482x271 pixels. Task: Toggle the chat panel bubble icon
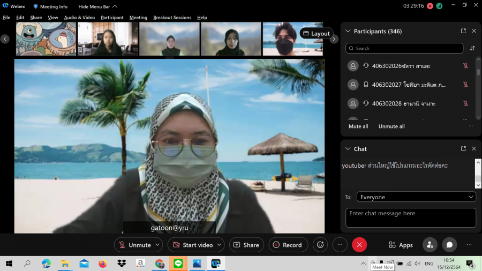point(449,245)
